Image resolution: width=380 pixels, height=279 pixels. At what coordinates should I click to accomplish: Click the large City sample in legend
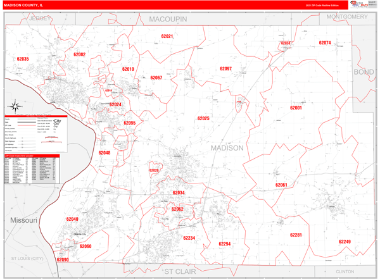(x=57, y=121)
